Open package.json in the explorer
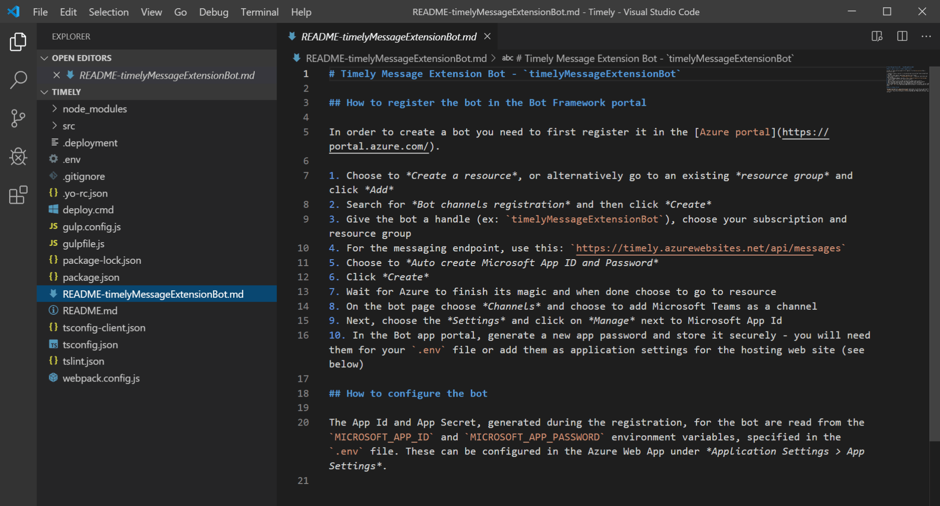 [91, 277]
